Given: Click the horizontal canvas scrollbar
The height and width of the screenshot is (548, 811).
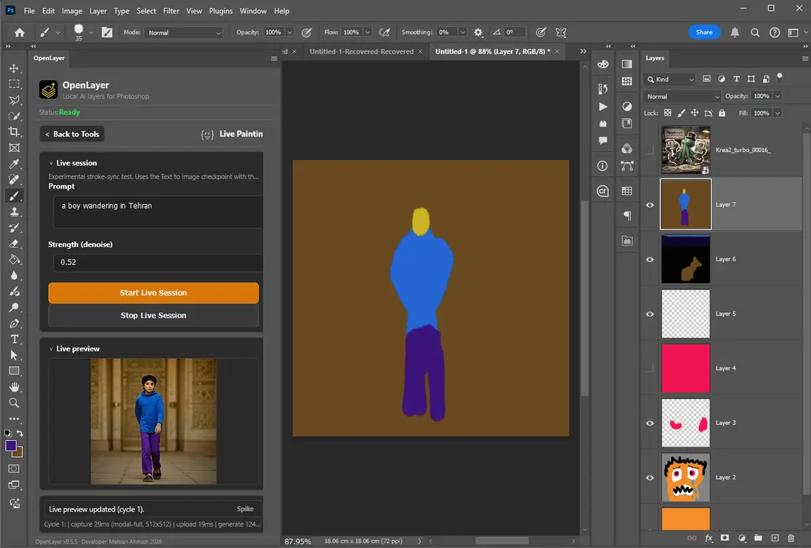Looking at the screenshot, I should coord(501,541).
